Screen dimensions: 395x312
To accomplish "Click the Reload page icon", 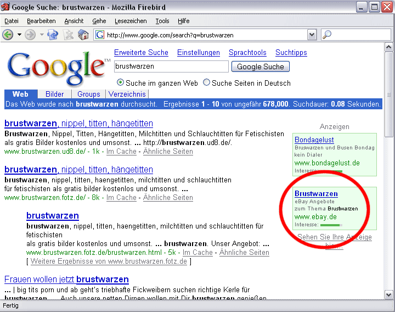I will (x=53, y=35).
